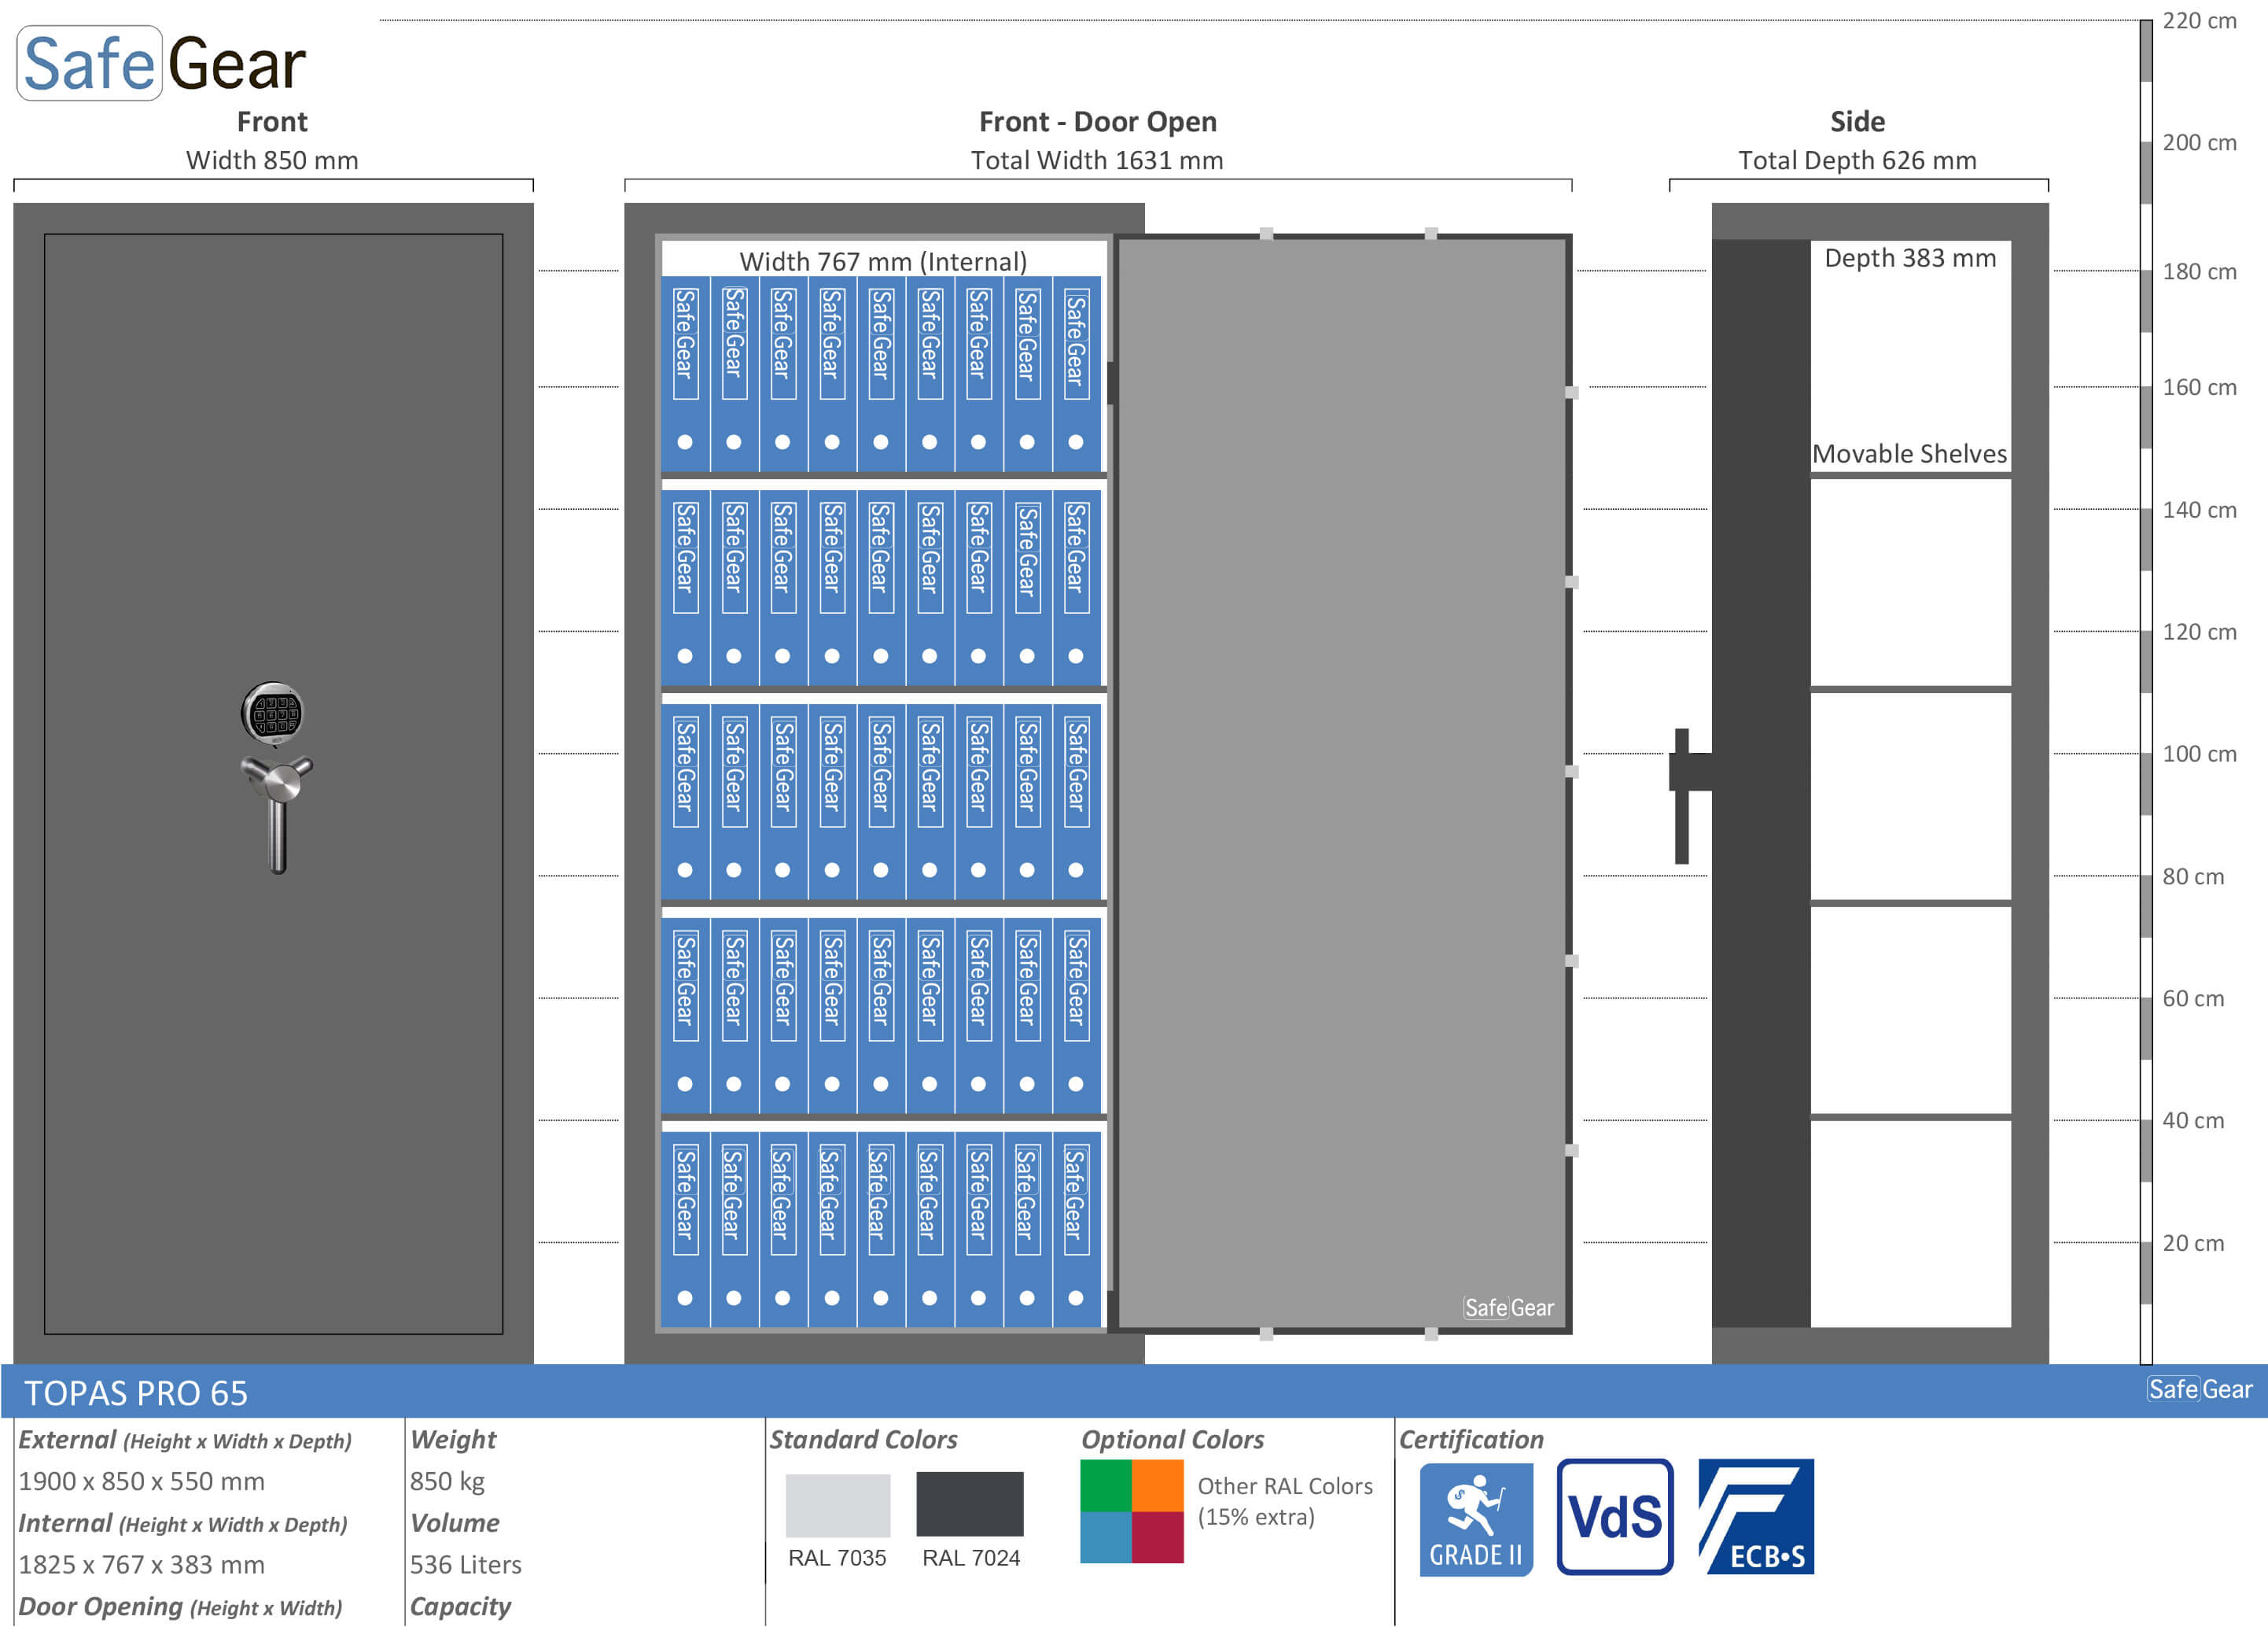The width and height of the screenshot is (2268, 1627).
Task: Click the "536 Liters" volume value
Action: click(466, 1564)
